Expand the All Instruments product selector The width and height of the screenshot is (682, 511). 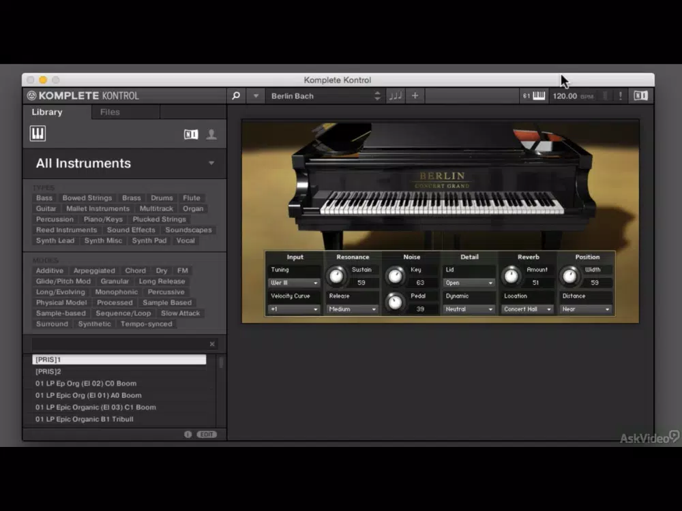coord(125,164)
